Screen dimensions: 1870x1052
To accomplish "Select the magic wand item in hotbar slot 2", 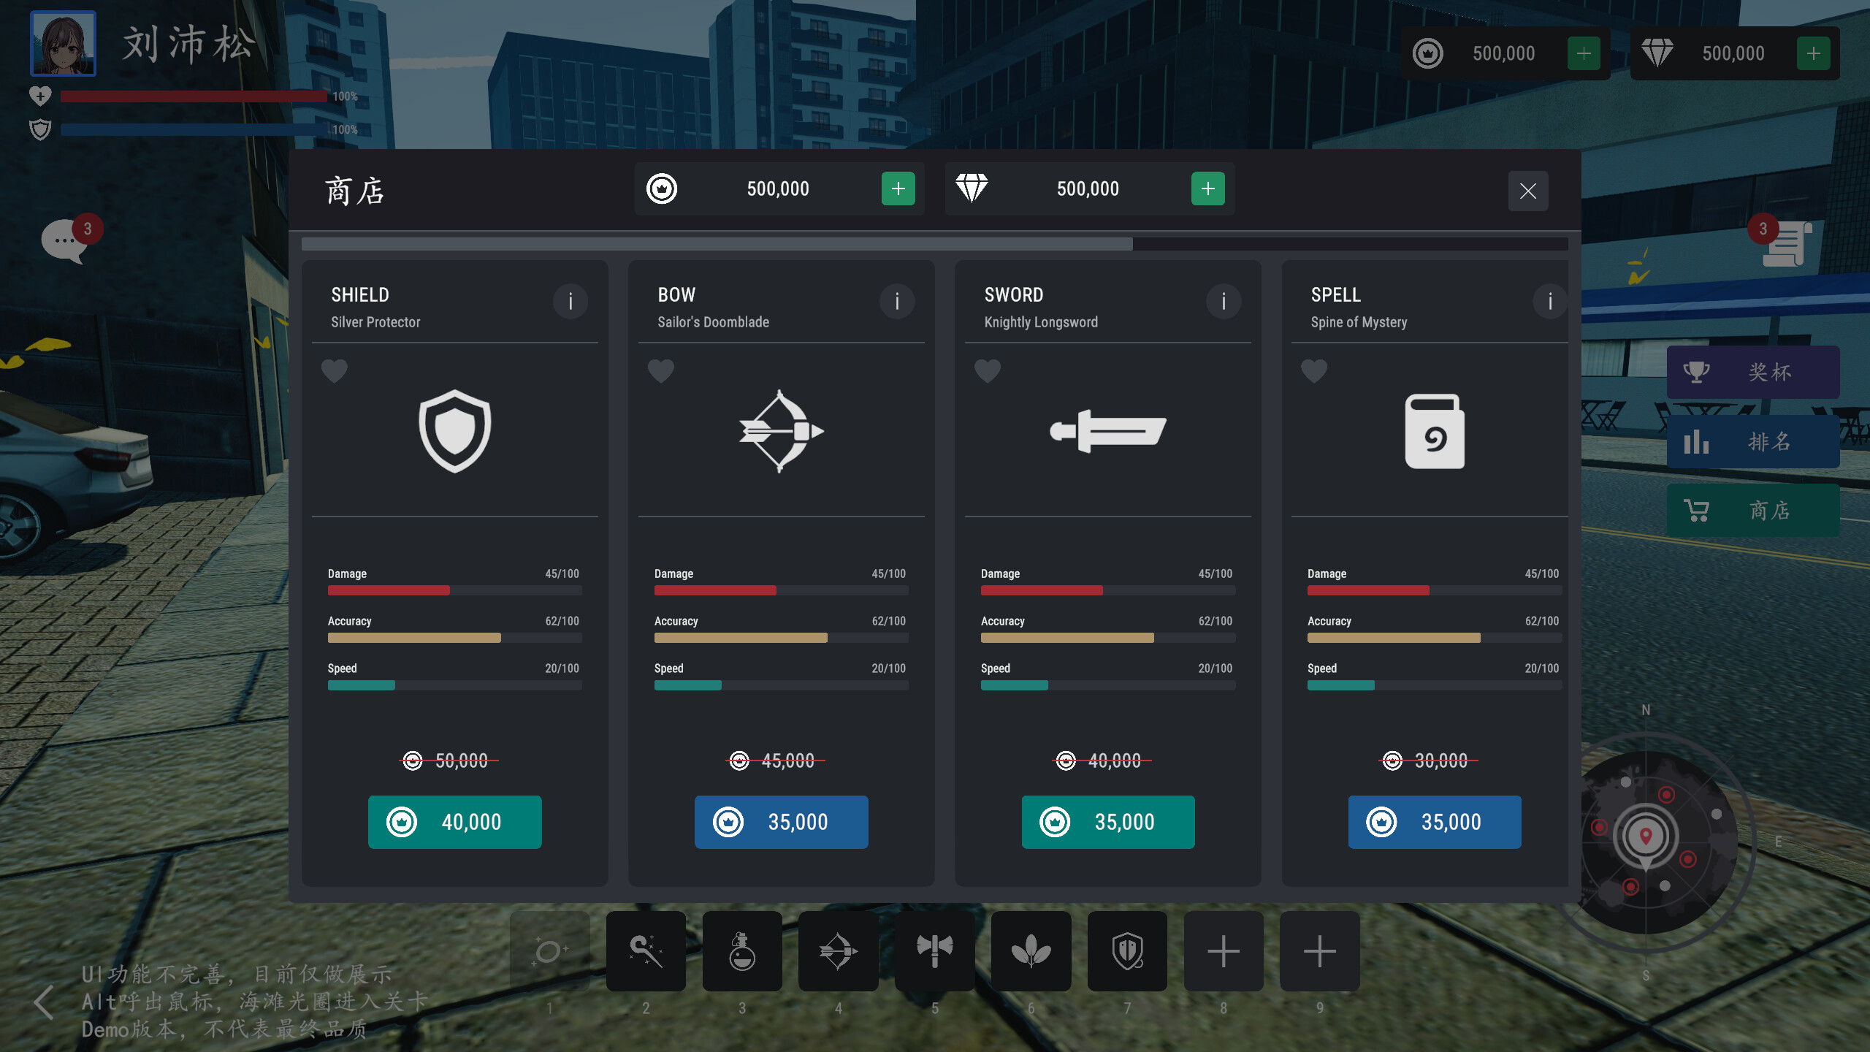I will click(646, 951).
